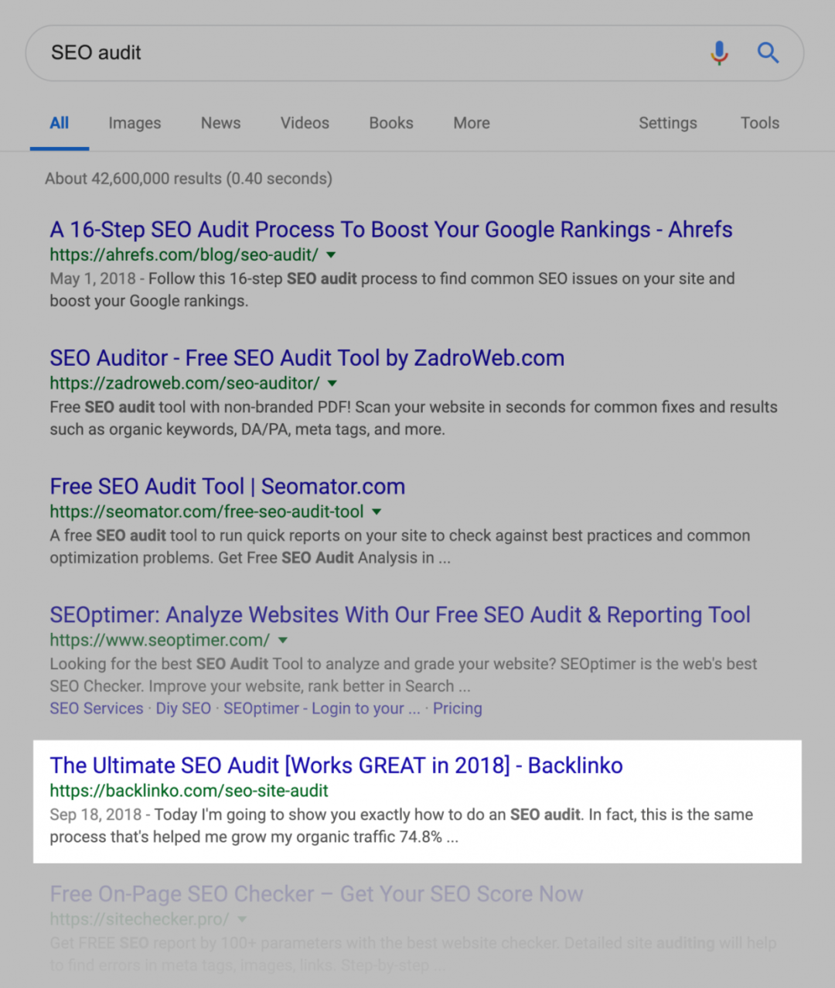Open the Backlinko Ultimate SEO Audit result
The height and width of the screenshot is (988, 835).
[336, 765]
